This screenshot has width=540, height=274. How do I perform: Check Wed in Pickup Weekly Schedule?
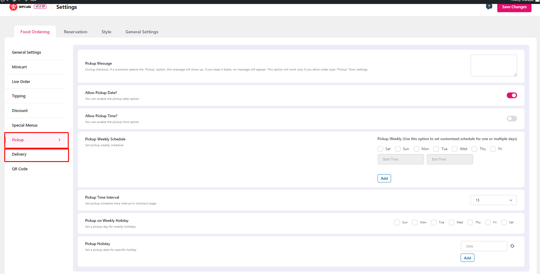pyautogui.click(x=455, y=149)
